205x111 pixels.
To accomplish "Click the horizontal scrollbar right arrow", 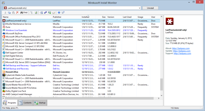I will [x=159, y=98].
